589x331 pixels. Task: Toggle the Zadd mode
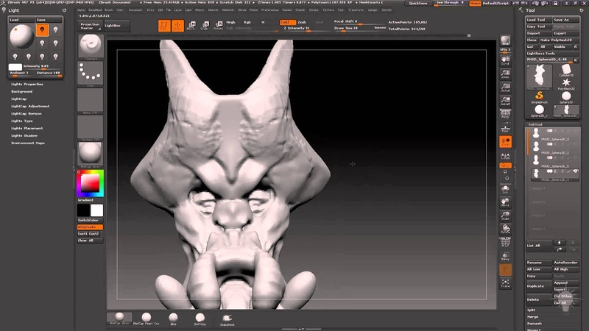[x=287, y=22]
